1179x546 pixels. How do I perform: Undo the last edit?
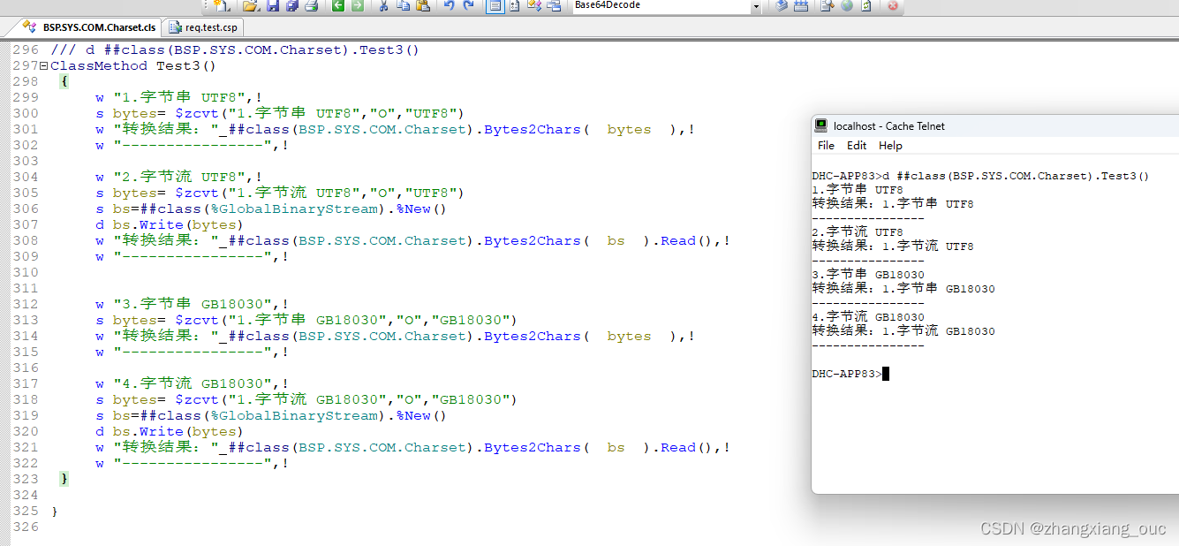click(449, 5)
